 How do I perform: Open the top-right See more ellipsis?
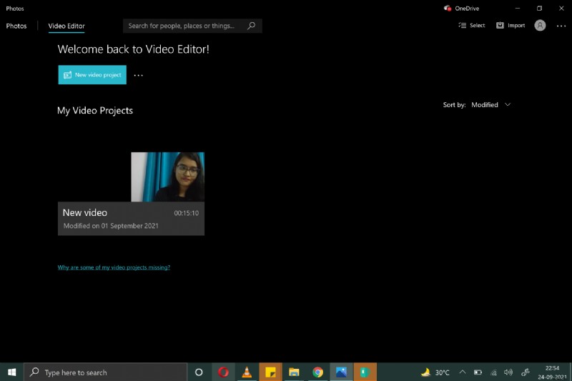pyautogui.click(x=561, y=26)
